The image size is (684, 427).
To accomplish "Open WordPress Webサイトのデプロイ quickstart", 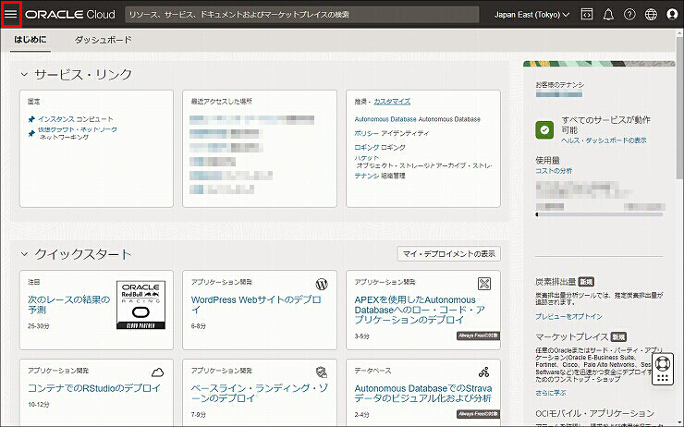I will pyautogui.click(x=256, y=304).
